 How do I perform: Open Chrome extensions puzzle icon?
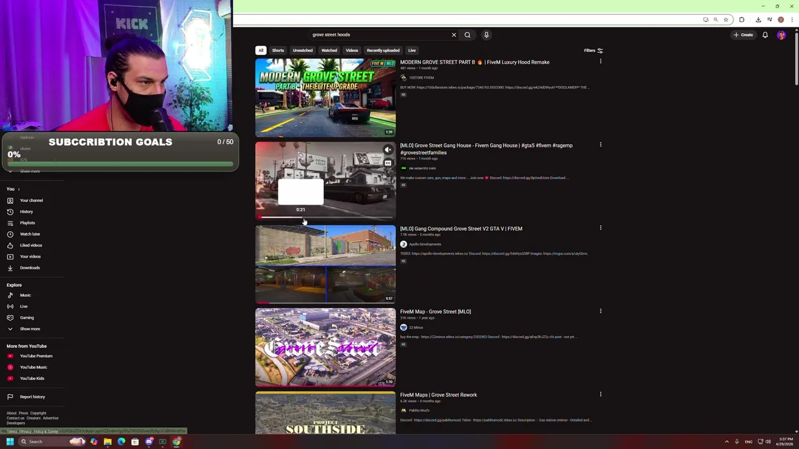pos(742,19)
